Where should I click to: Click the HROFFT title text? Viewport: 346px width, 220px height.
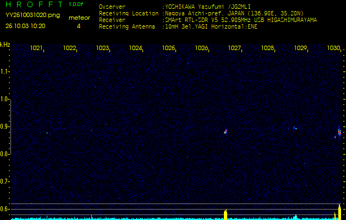32,4
